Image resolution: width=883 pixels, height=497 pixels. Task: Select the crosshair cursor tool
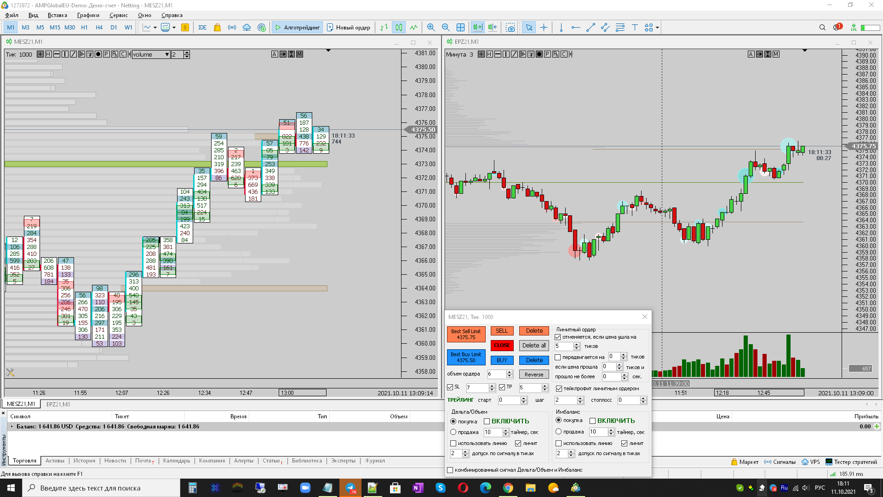tap(544, 28)
